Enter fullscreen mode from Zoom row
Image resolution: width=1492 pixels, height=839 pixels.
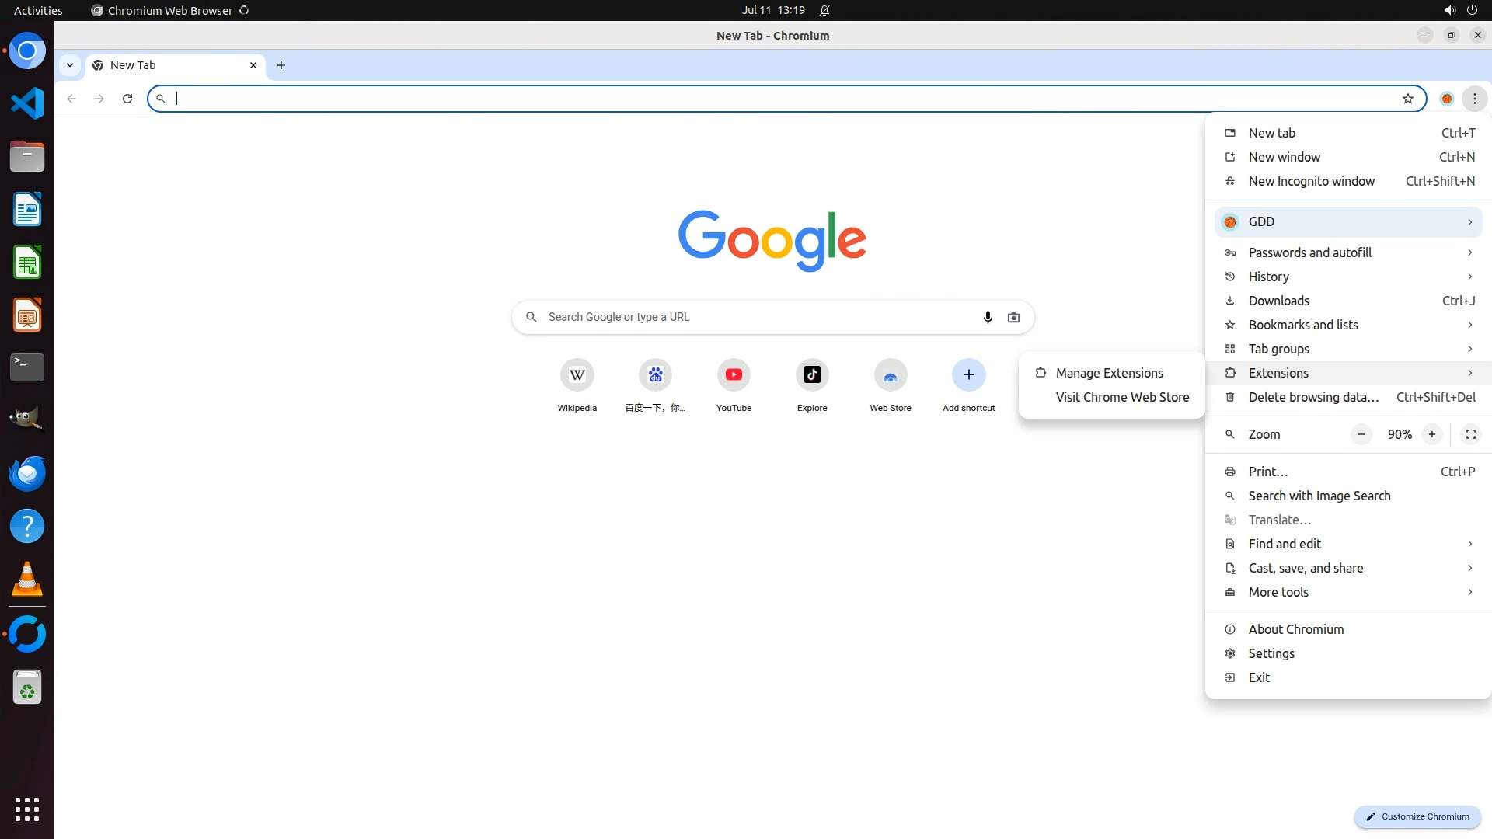(1470, 434)
